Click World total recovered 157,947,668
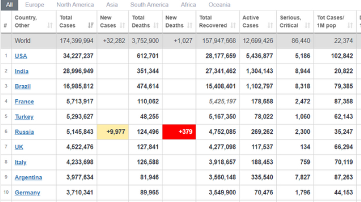 tap(219, 41)
